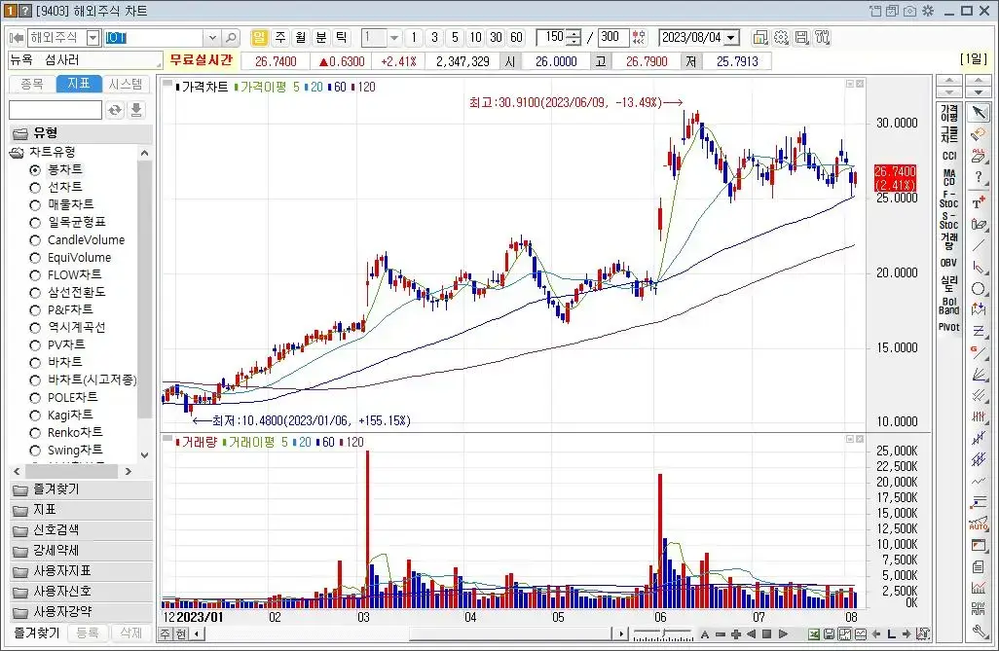Click the L layout icon in bottom toolbar
This screenshot has width=999, height=651.
click(891, 633)
